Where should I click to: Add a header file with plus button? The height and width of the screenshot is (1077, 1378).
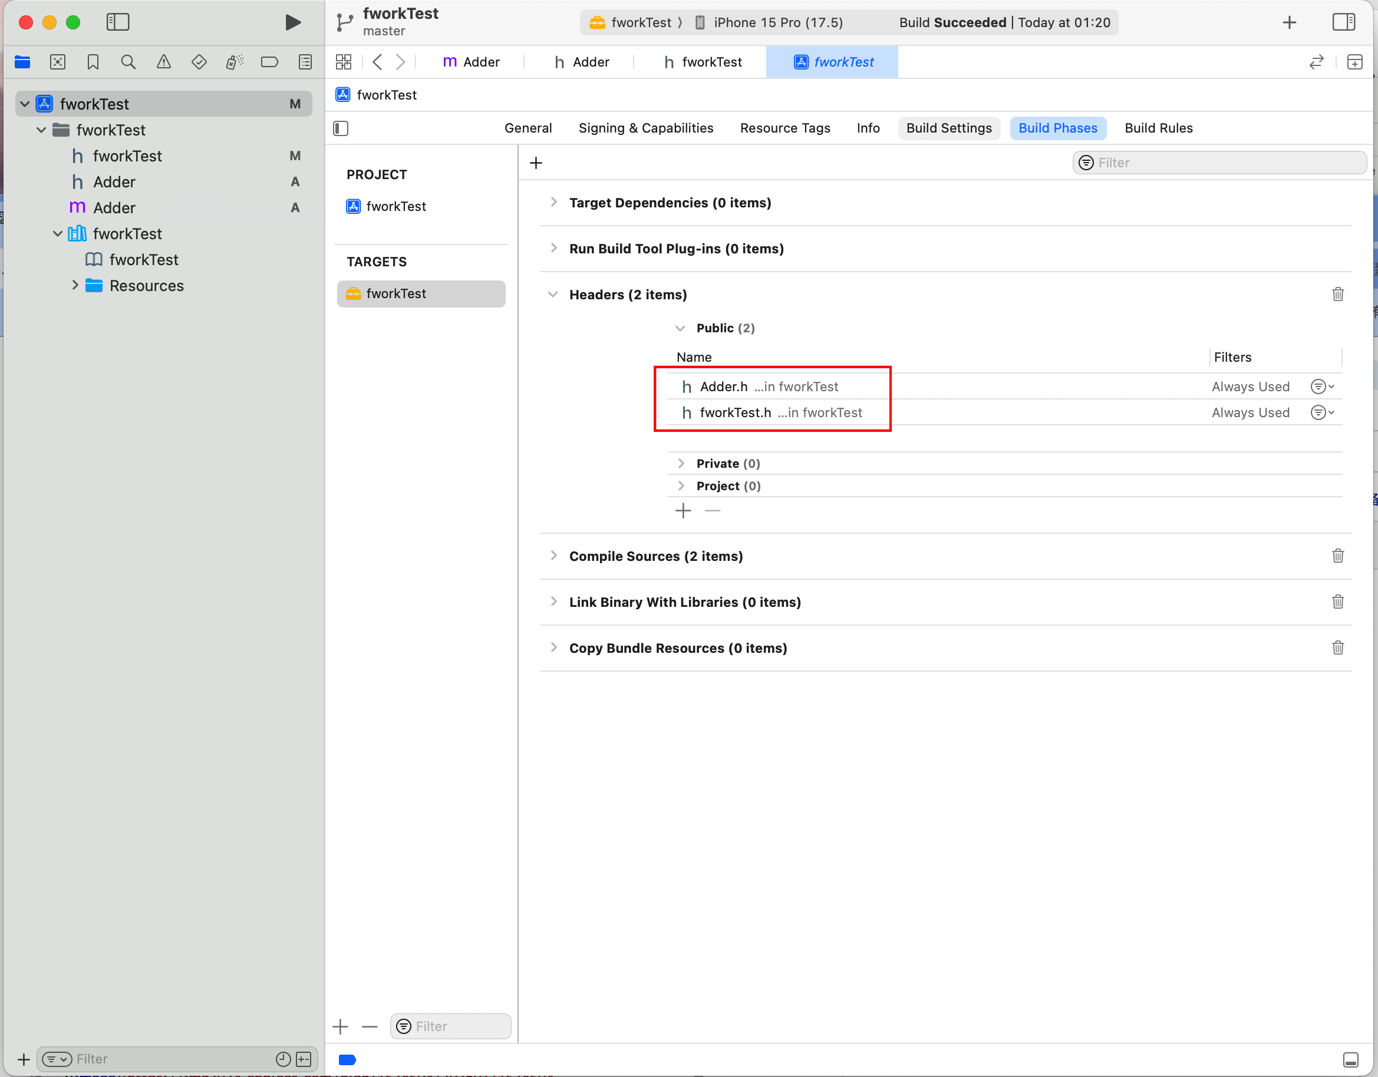(x=683, y=511)
